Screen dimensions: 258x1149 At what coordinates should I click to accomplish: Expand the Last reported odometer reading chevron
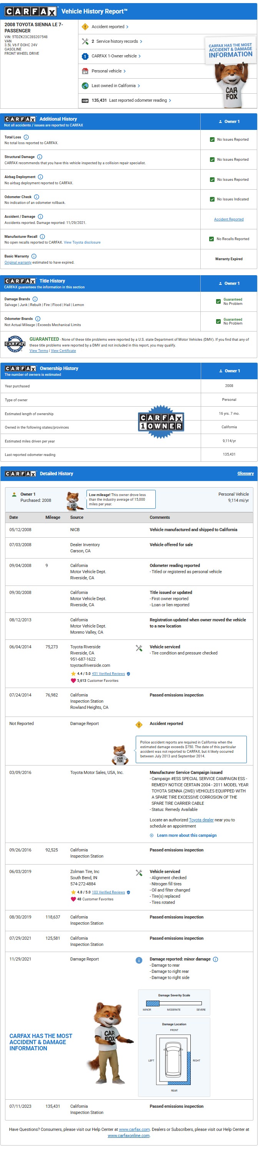click(170, 101)
